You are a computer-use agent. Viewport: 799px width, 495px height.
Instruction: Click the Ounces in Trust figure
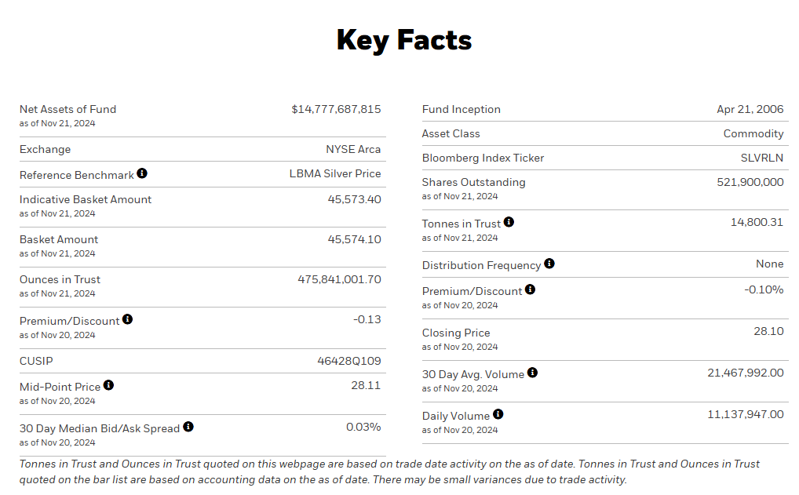tap(339, 279)
